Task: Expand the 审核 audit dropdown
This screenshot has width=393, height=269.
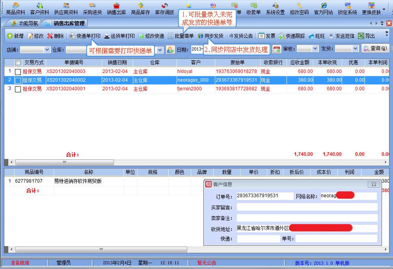Action: 315,49
